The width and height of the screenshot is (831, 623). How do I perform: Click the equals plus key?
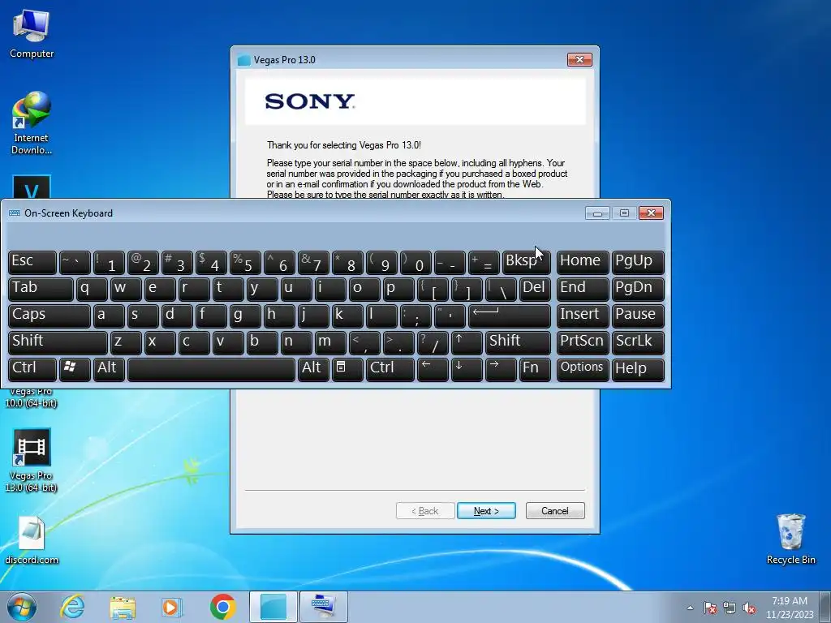point(484,262)
